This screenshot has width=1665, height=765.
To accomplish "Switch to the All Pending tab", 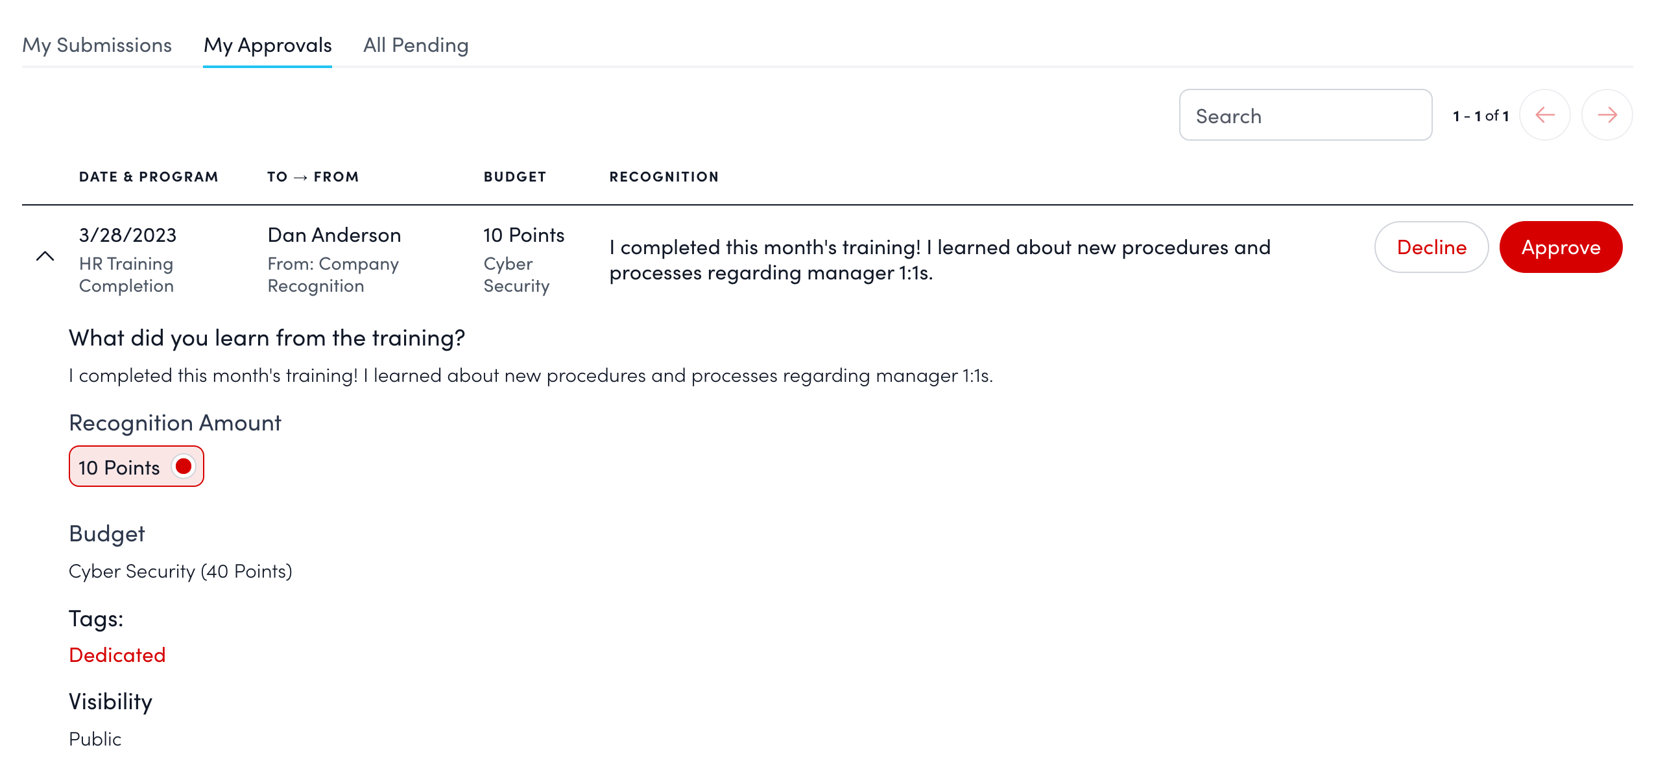I will pos(415,45).
